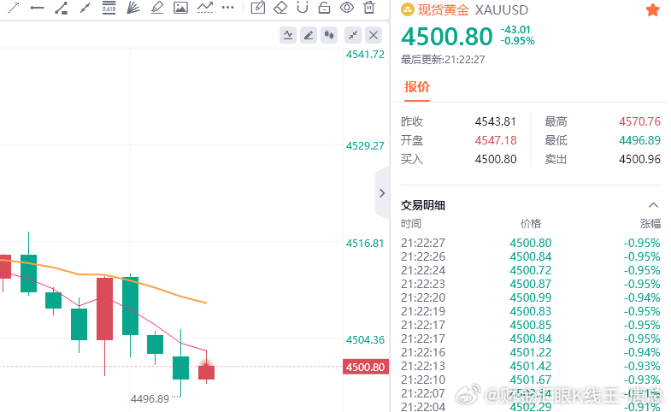Toggle drawings visibility eye icon
671x412 pixels.
coord(347,8)
